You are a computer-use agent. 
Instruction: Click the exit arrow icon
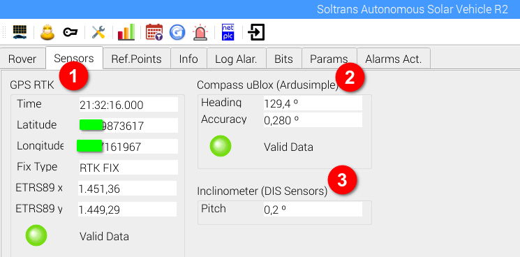[256, 32]
